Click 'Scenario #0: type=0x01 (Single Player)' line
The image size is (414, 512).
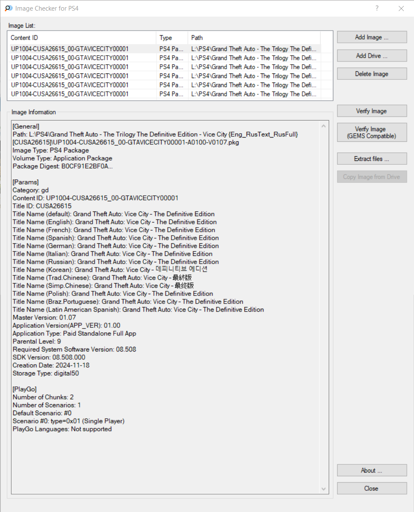click(68, 421)
